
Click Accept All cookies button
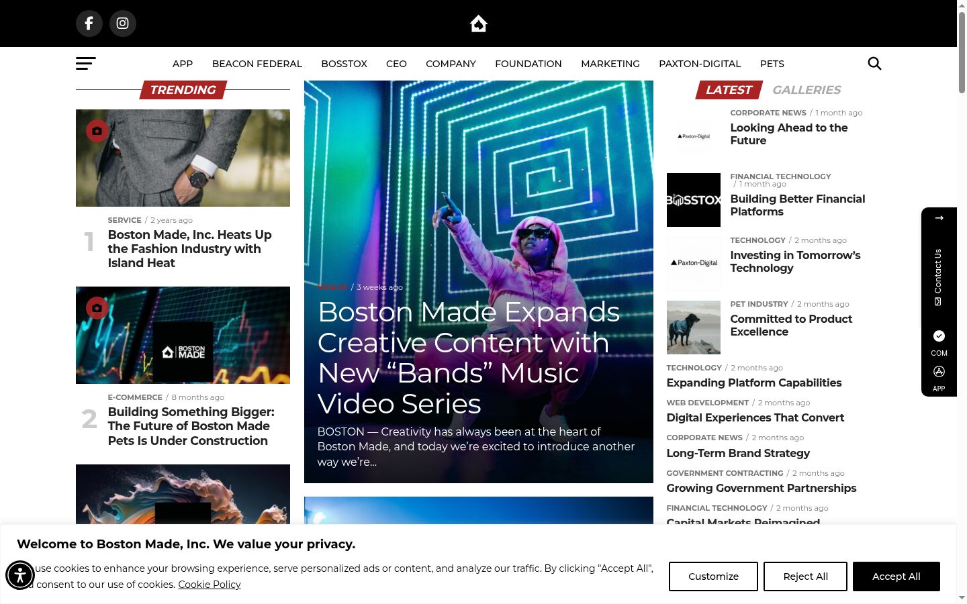896,576
